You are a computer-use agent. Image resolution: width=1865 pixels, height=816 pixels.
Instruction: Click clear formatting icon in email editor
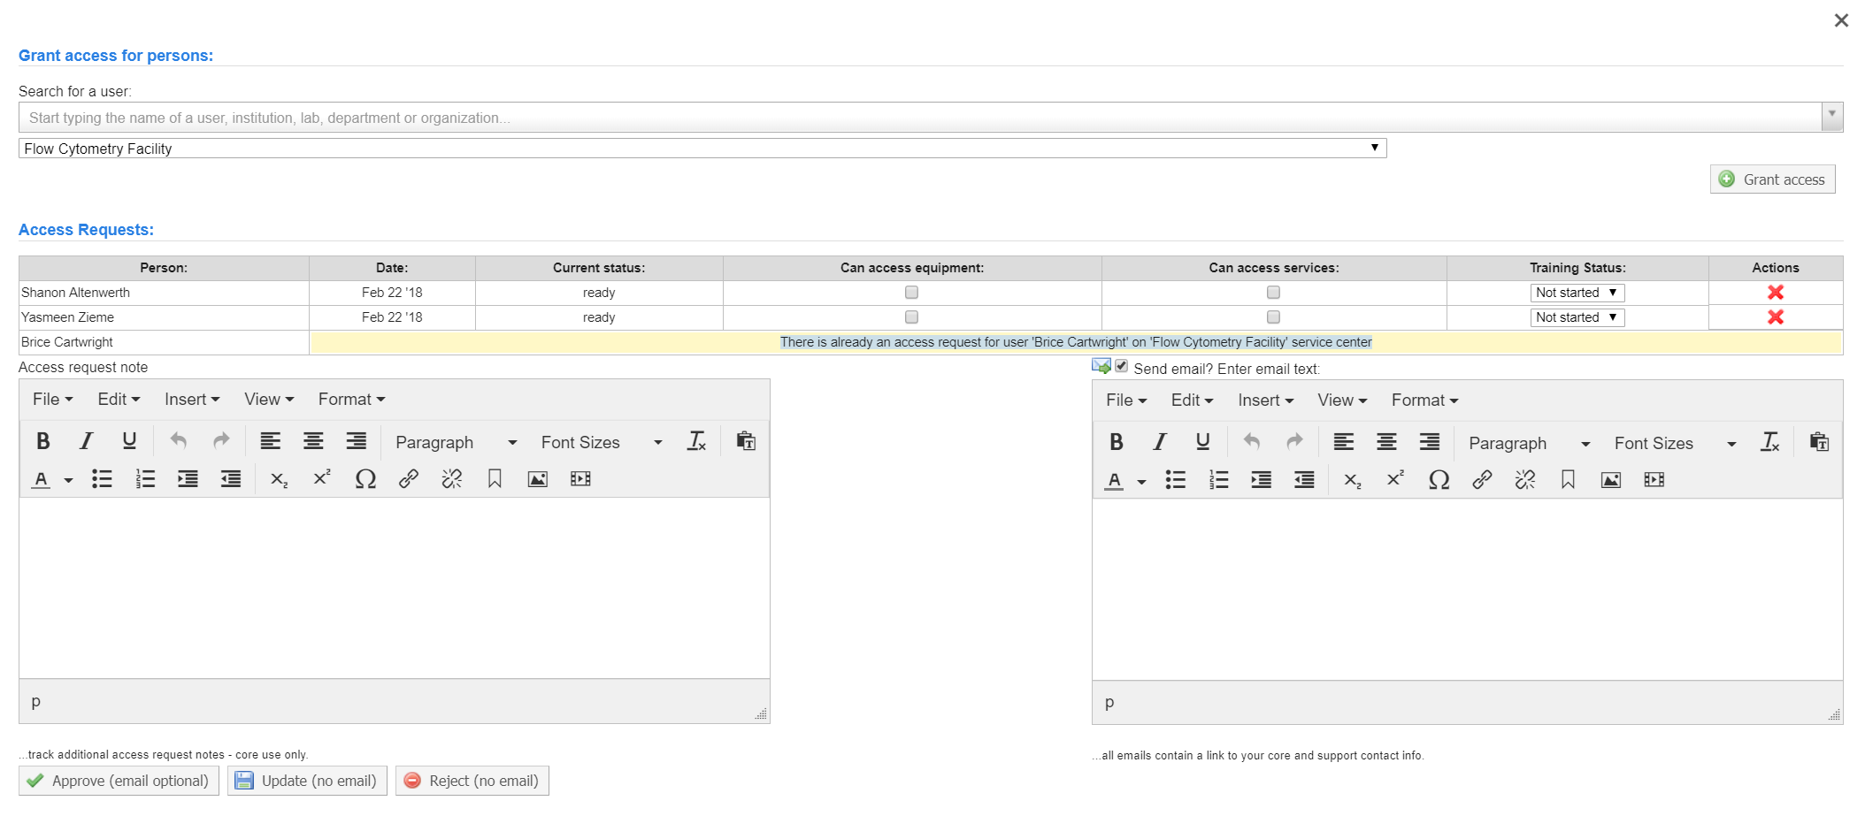coord(1769,442)
